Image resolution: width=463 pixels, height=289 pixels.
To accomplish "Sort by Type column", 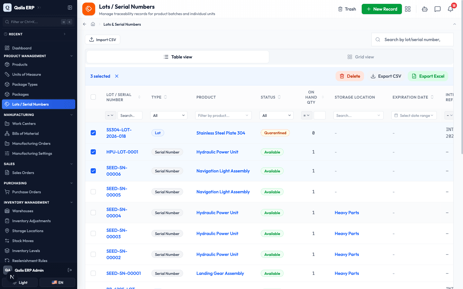I will coord(166,97).
